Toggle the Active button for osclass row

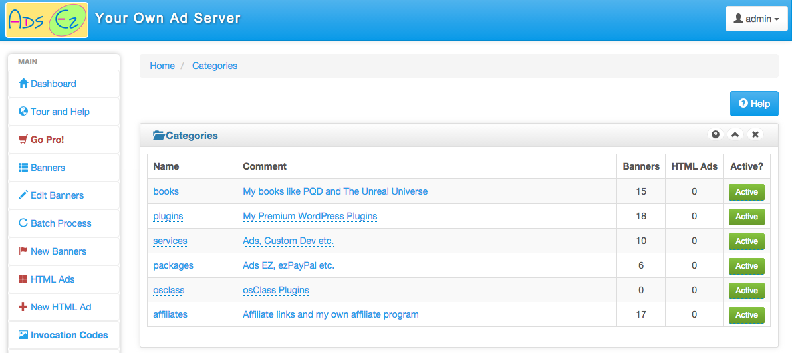[747, 291]
